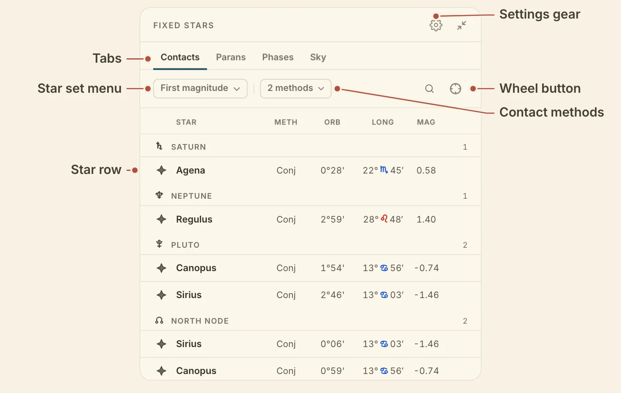Expand the 2 methods dropdown
The width and height of the screenshot is (621, 393).
pyautogui.click(x=296, y=88)
